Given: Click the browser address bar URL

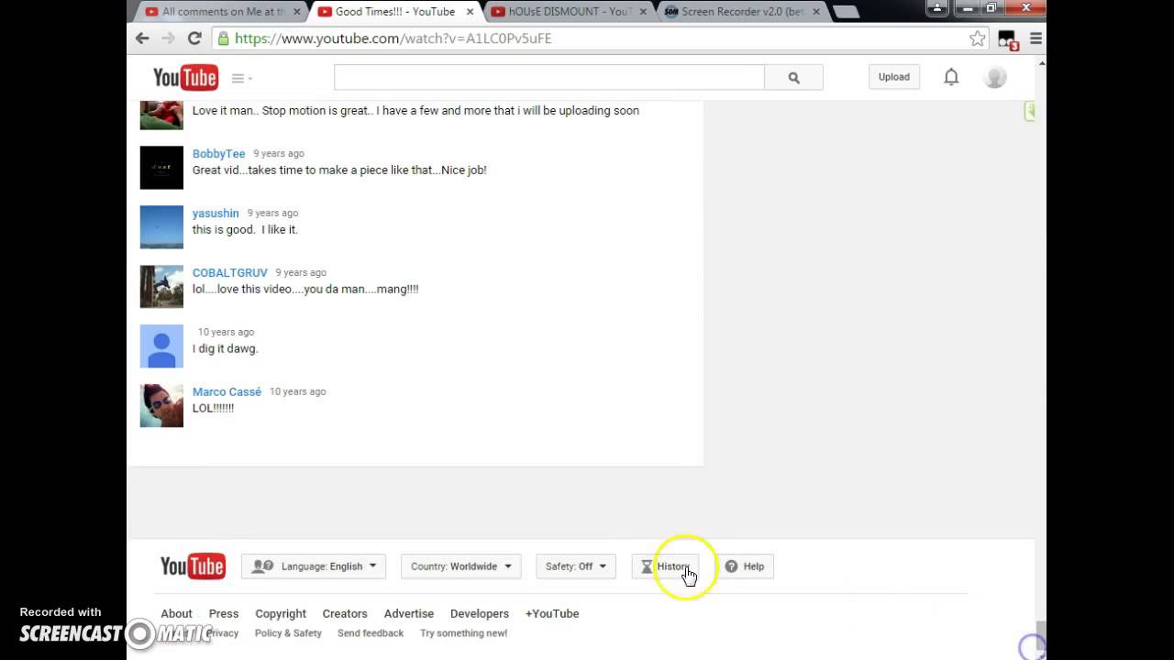Looking at the screenshot, I should point(393,38).
